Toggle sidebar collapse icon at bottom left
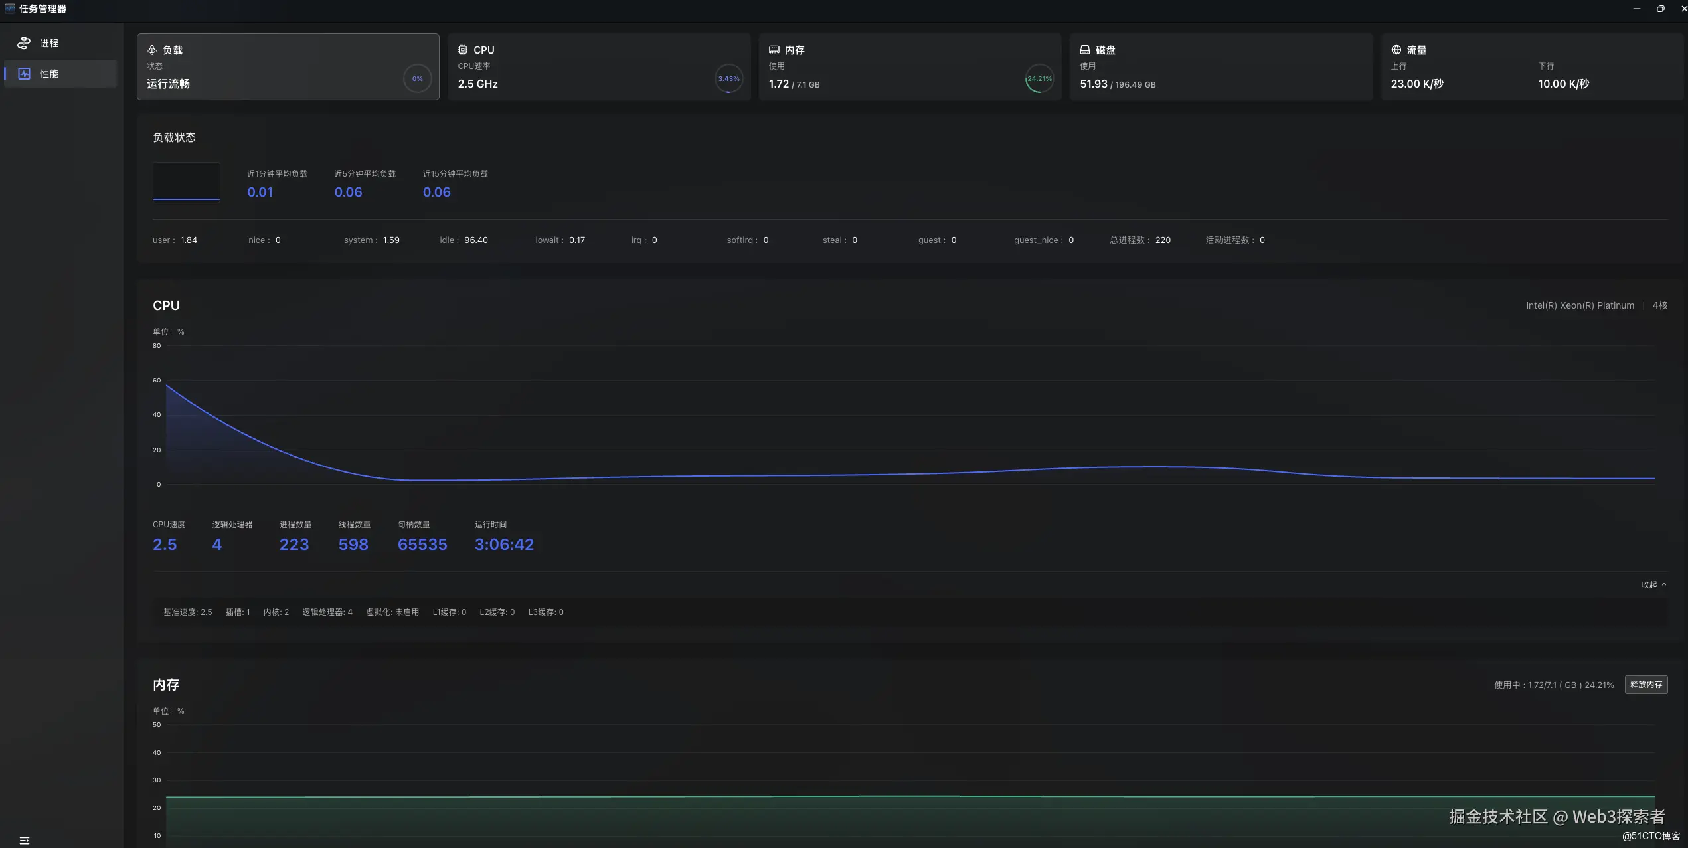Viewport: 1688px width, 848px height. tap(25, 841)
